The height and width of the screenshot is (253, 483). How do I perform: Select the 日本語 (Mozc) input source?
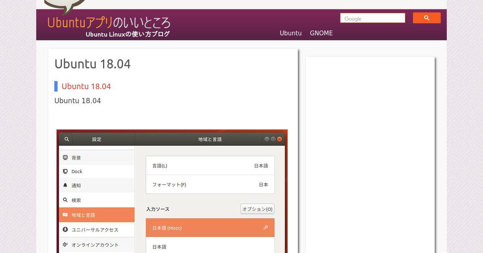tap(210, 228)
